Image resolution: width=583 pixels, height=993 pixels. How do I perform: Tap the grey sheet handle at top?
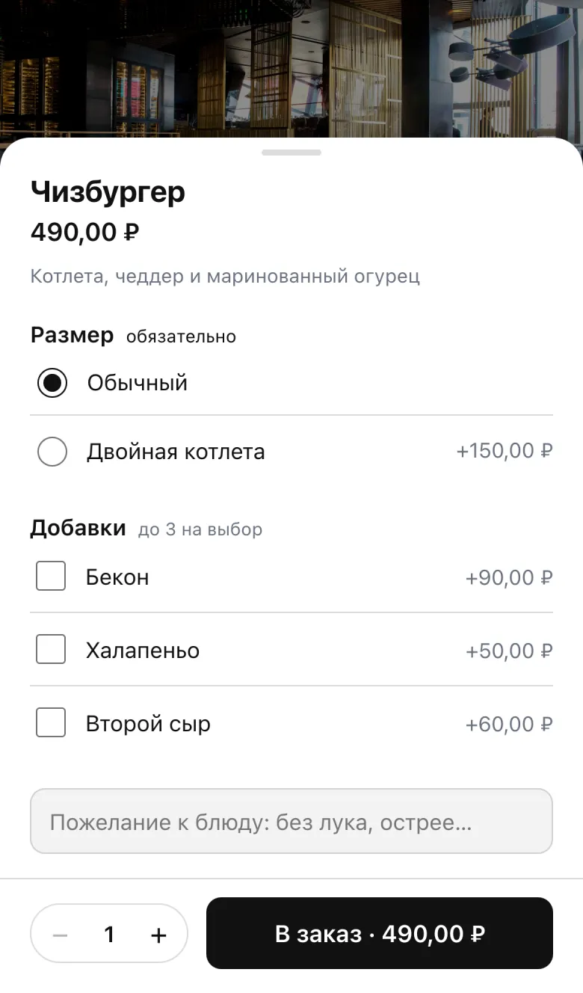[291, 153]
